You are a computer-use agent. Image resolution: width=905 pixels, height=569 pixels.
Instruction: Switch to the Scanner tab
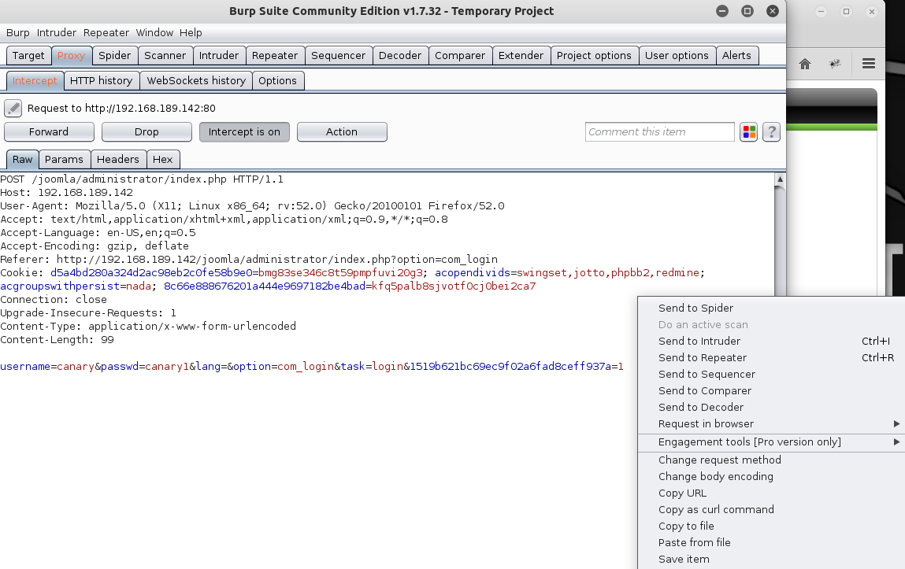[x=165, y=55]
